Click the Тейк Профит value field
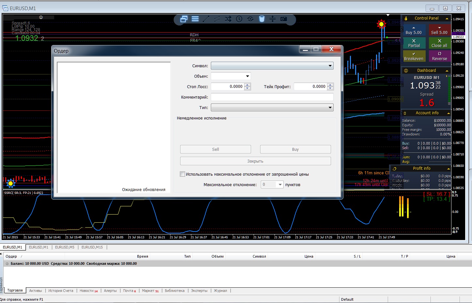The width and height of the screenshot is (472, 303). click(310, 87)
